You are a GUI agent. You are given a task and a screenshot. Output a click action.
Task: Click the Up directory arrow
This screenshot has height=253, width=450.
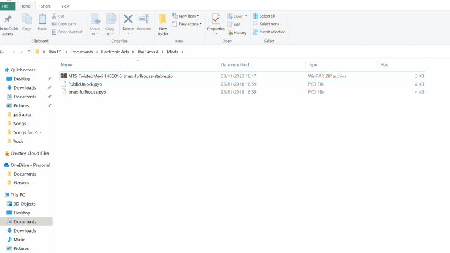29,52
